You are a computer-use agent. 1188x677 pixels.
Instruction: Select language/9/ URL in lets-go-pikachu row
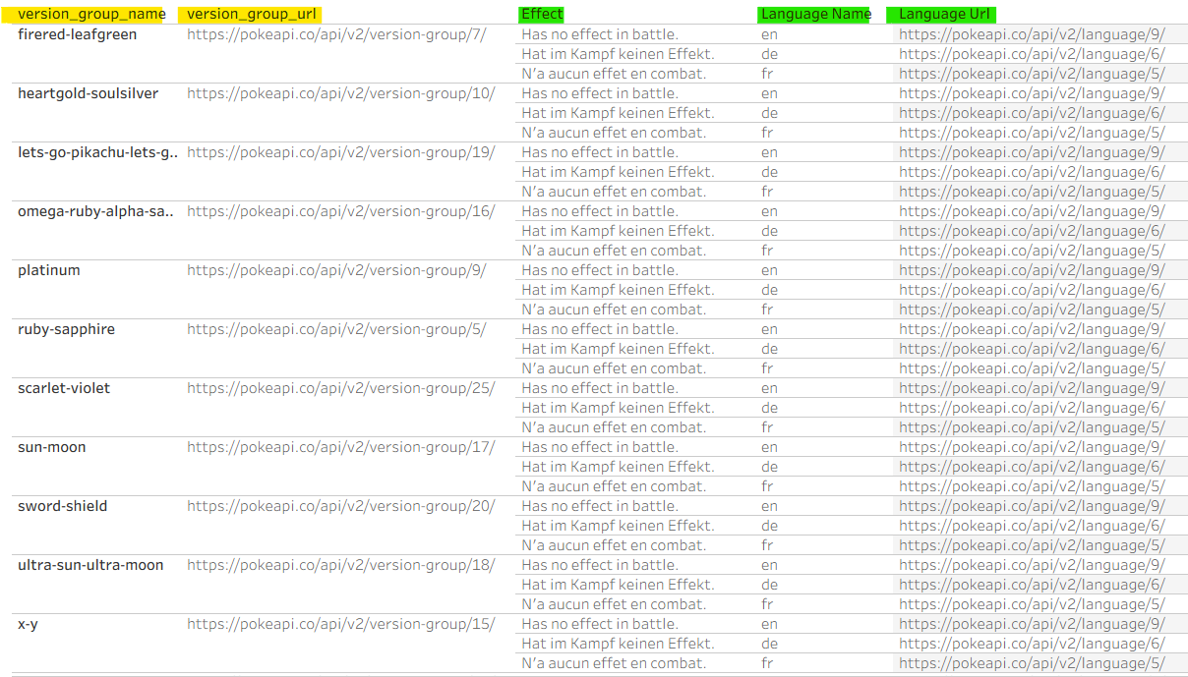(x=1032, y=152)
